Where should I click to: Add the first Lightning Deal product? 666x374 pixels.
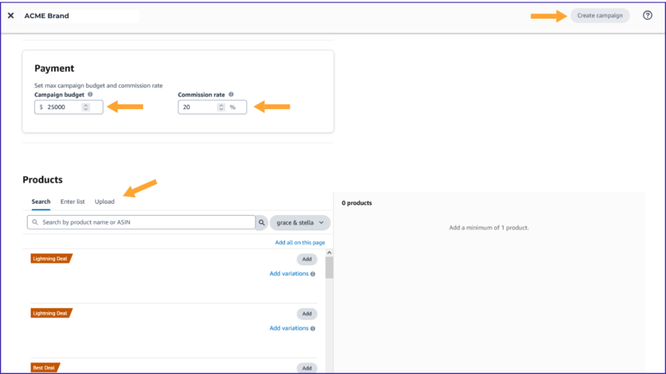pos(306,258)
